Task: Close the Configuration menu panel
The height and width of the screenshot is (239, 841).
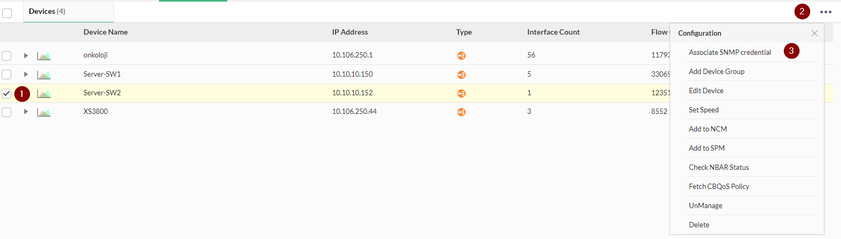Action: click(x=814, y=33)
